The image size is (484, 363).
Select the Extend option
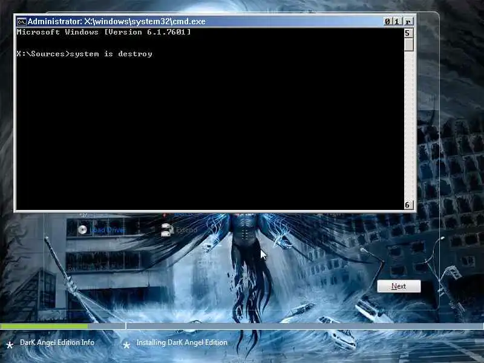pos(186,230)
